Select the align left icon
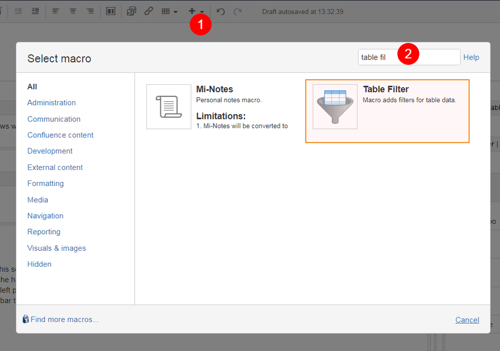Image resolution: width=500 pixels, height=351 pixels. point(56,11)
